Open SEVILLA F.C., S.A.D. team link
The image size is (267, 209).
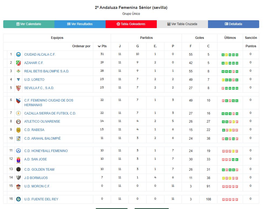[39, 88]
